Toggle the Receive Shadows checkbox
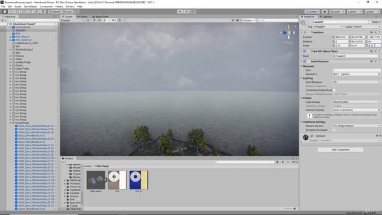The image size is (382, 215). point(334,86)
